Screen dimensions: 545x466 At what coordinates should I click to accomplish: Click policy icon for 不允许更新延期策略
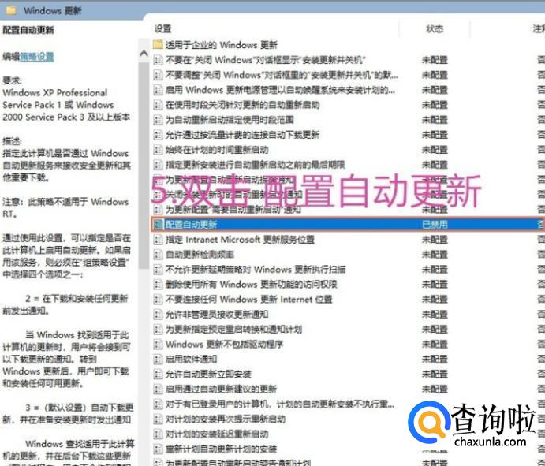159,270
